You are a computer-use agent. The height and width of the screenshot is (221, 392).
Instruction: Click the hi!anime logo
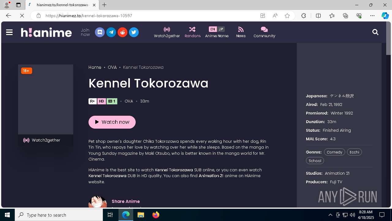[46, 32]
